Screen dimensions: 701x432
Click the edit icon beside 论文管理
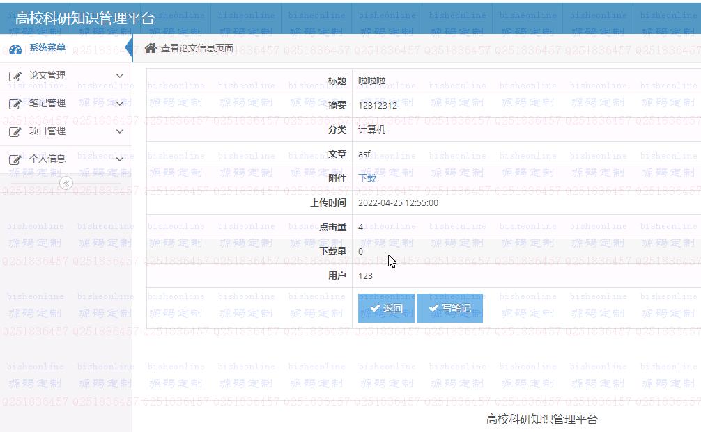coord(15,77)
